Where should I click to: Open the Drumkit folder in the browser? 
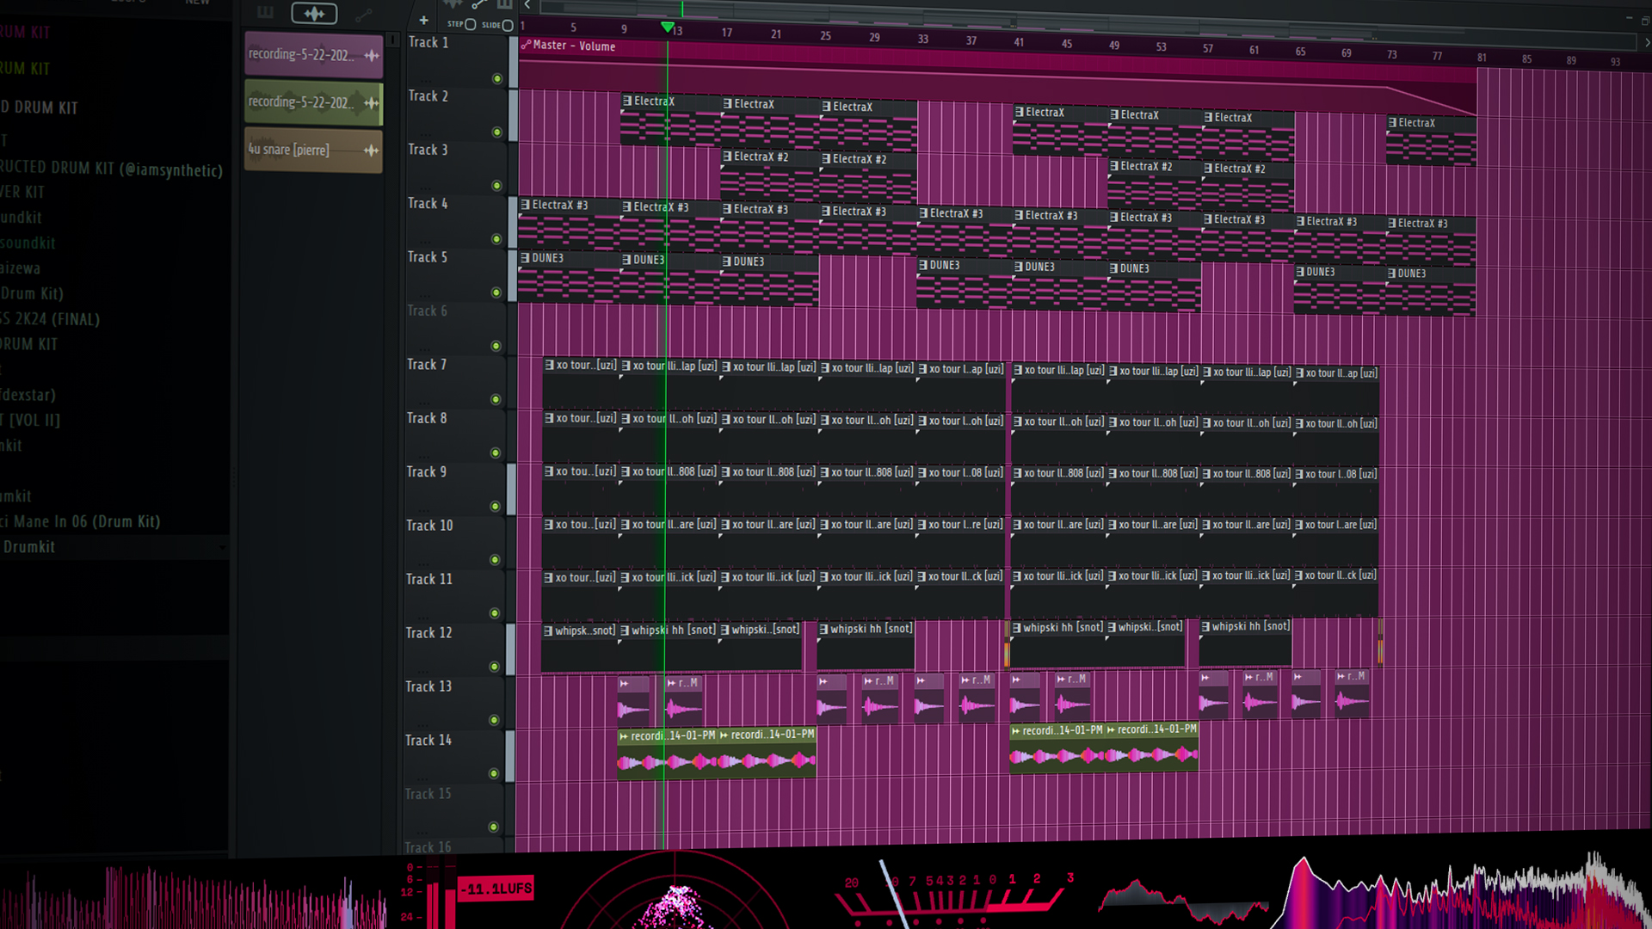click(114, 547)
